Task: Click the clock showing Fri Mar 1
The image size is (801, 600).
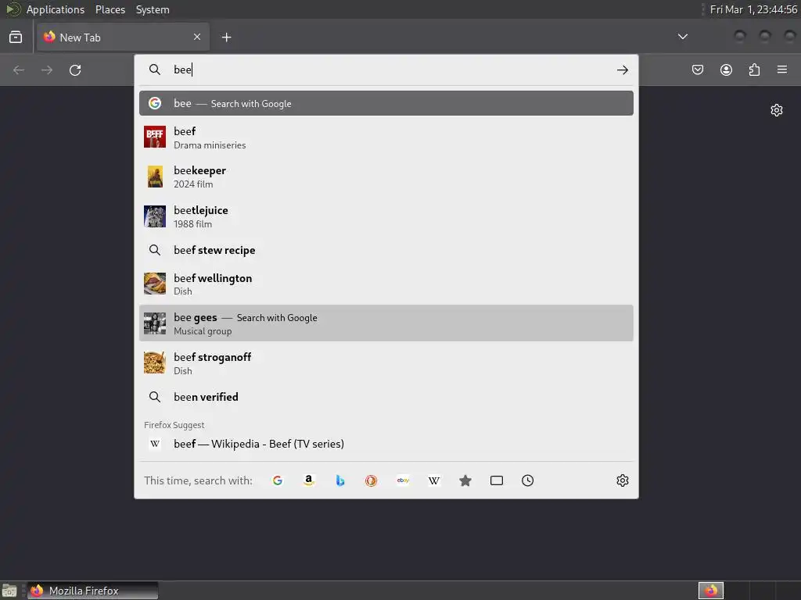Action: pos(753,9)
